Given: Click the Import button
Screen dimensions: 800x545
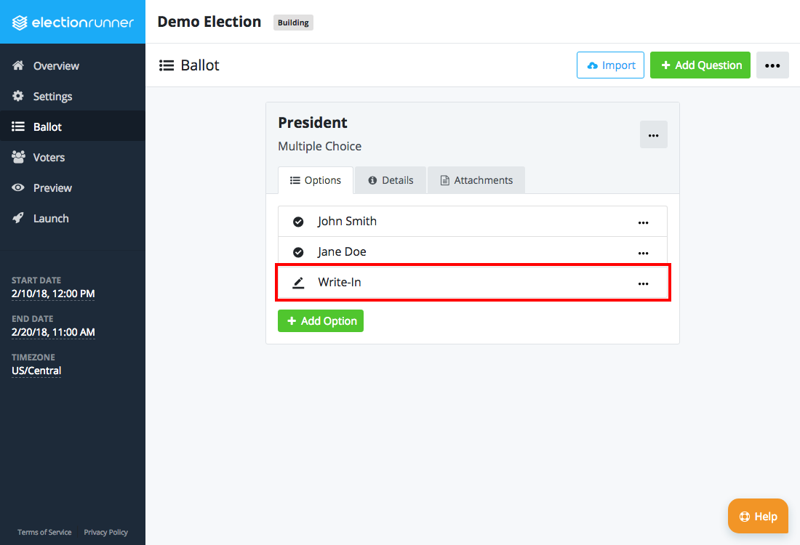Looking at the screenshot, I should tap(610, 65).
